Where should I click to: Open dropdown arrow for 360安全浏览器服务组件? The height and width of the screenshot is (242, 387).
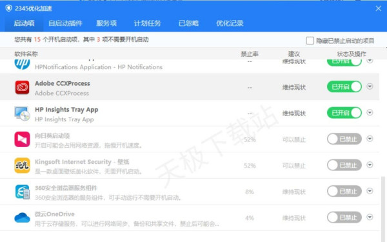point(370,191)
